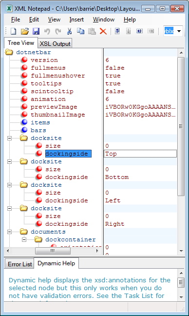This screenshot has width=189, height=316.
Task: Collapse the documents tree node
Action: (9, 232)
